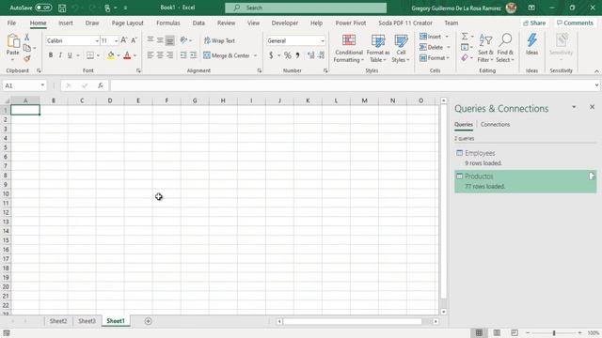The image size is (602, 338).
Task: Select the Employees query
Action: coord(526,158)
